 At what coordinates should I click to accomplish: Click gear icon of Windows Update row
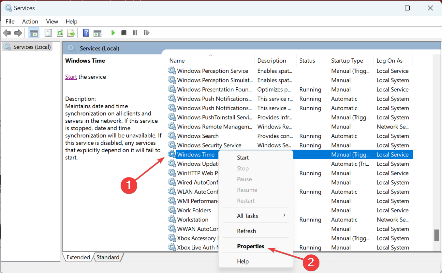[172, 164]
